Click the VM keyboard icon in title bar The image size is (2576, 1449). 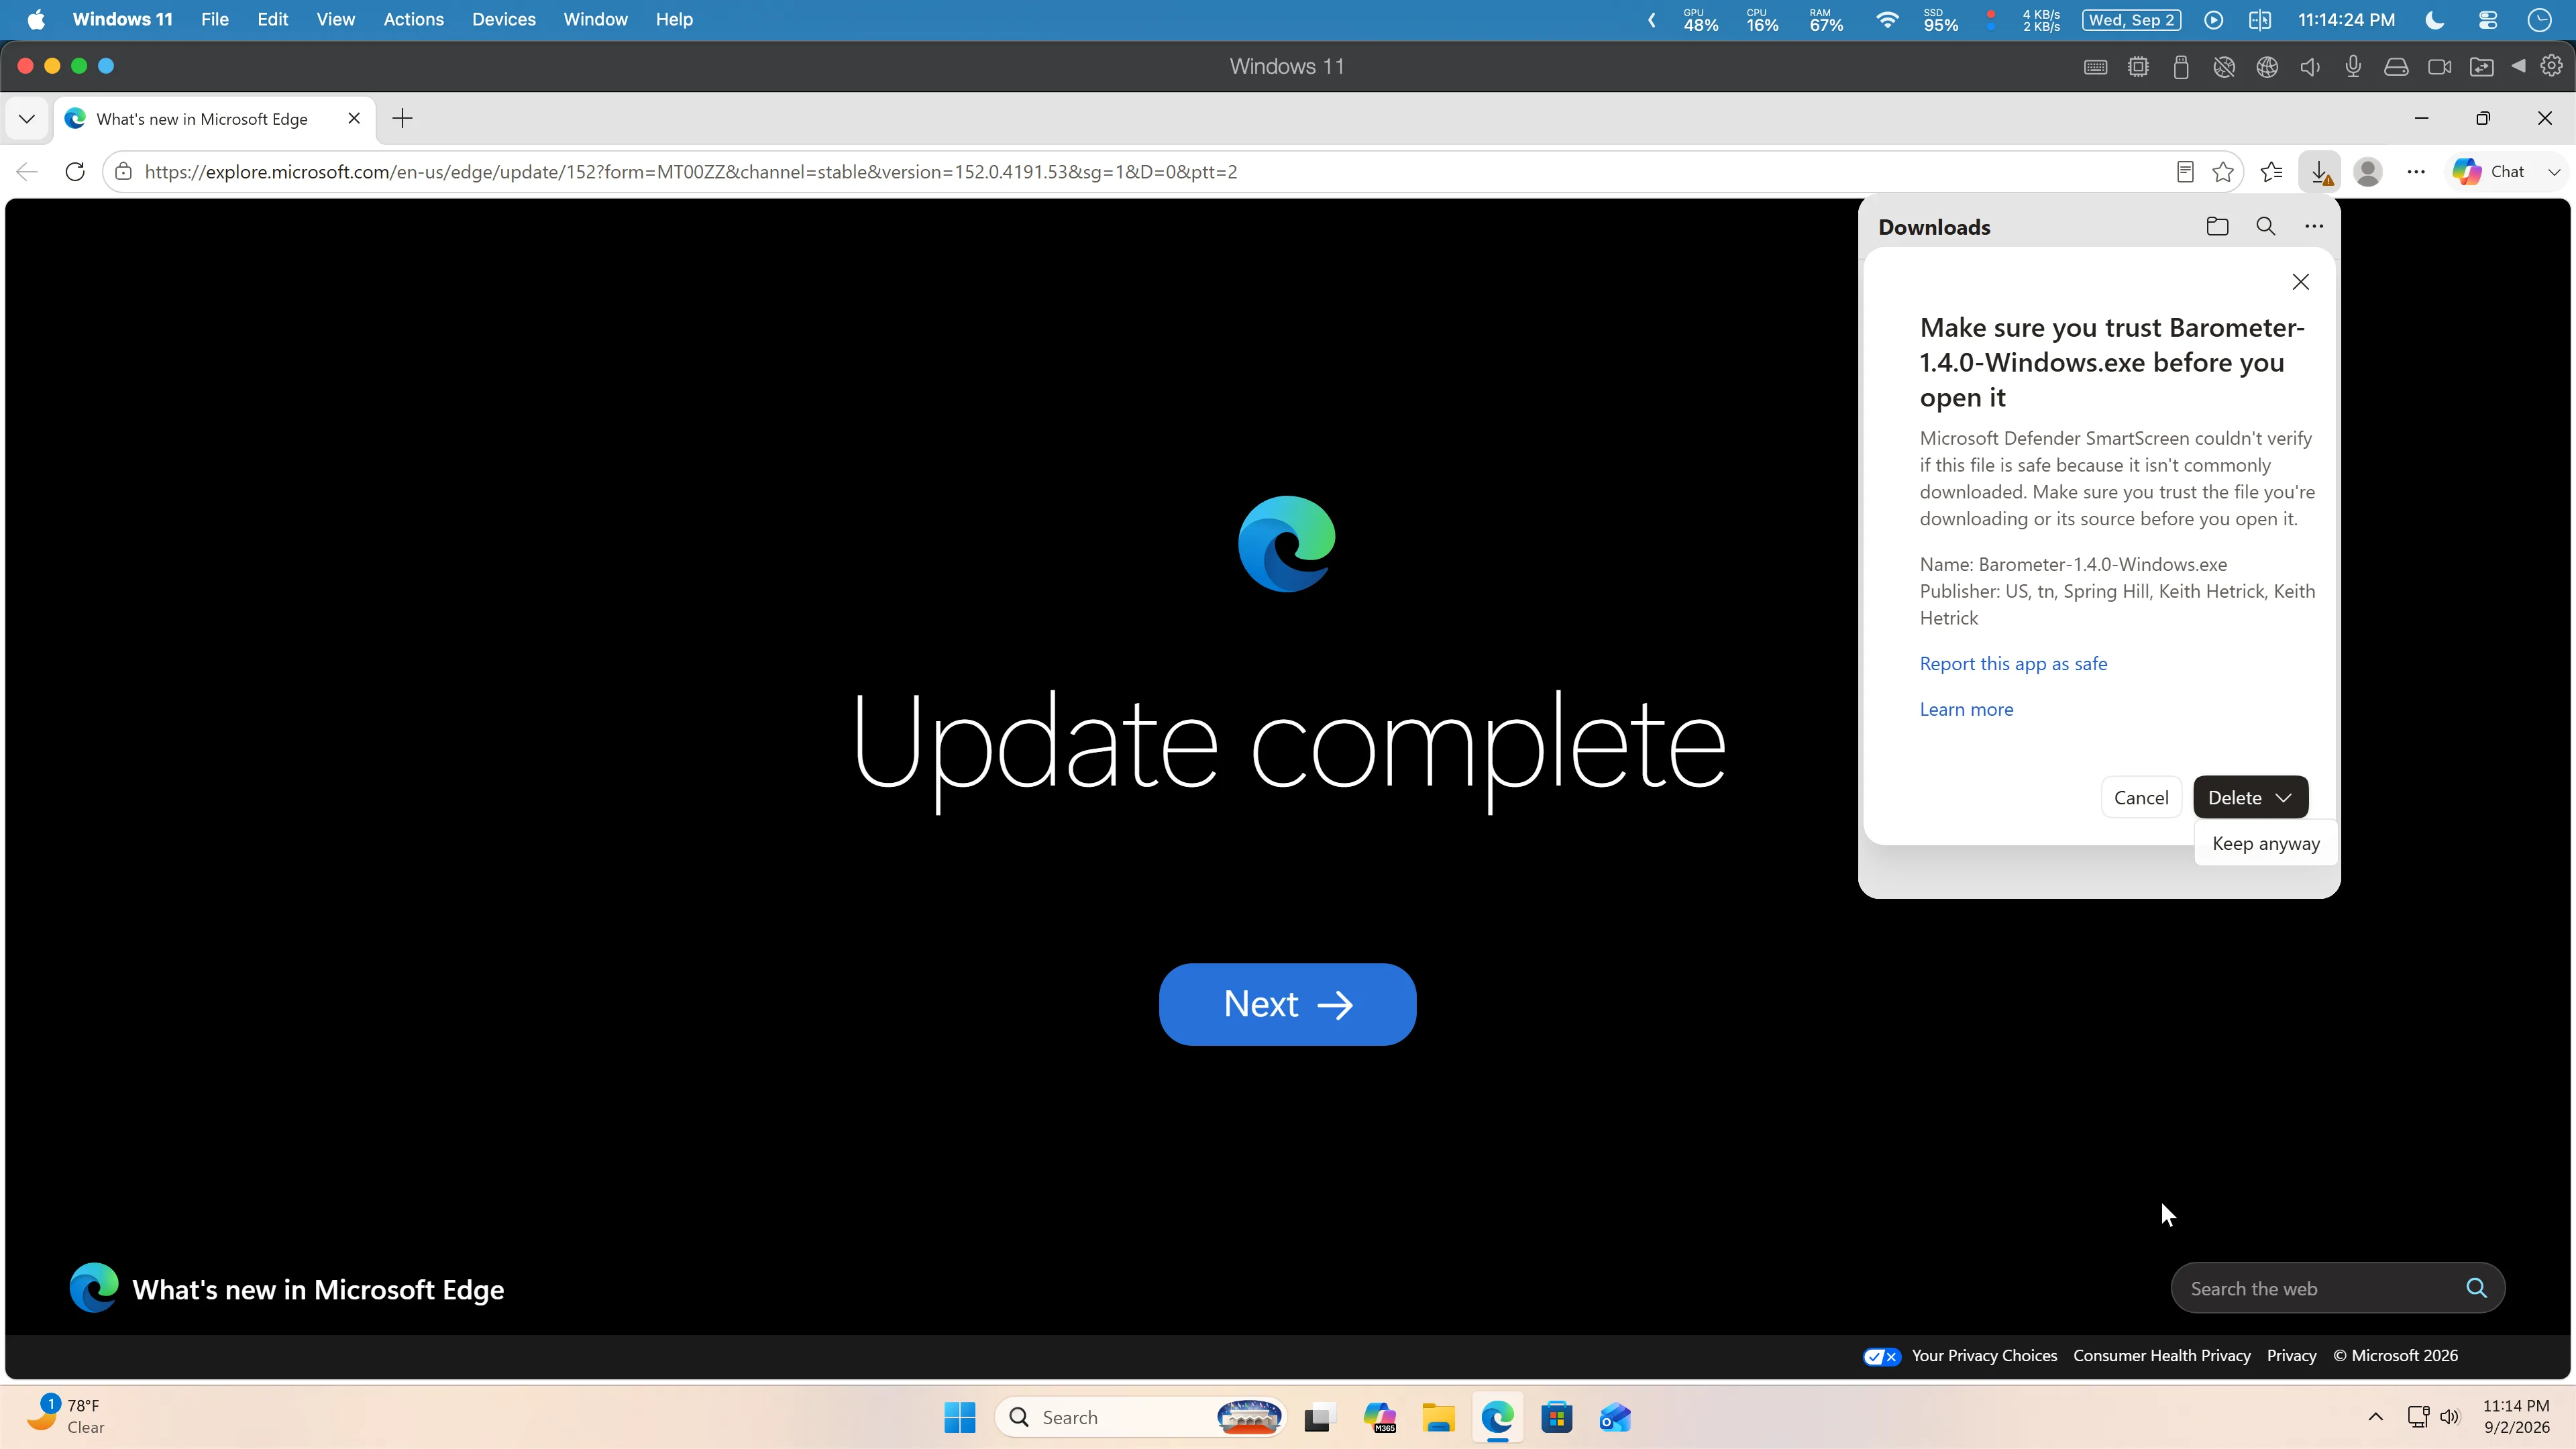[x=2095, y=67]
